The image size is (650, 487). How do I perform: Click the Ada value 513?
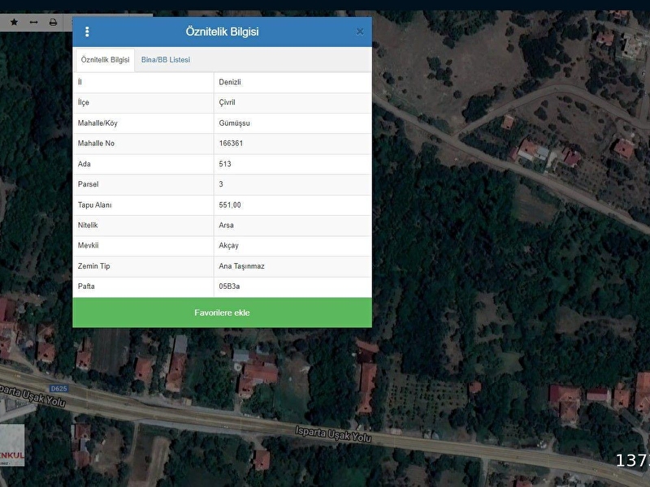(225, 164)
